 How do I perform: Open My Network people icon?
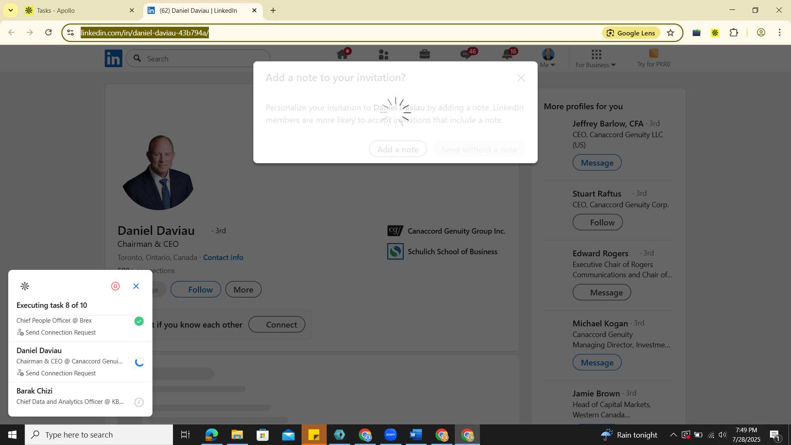coord(384,54)
